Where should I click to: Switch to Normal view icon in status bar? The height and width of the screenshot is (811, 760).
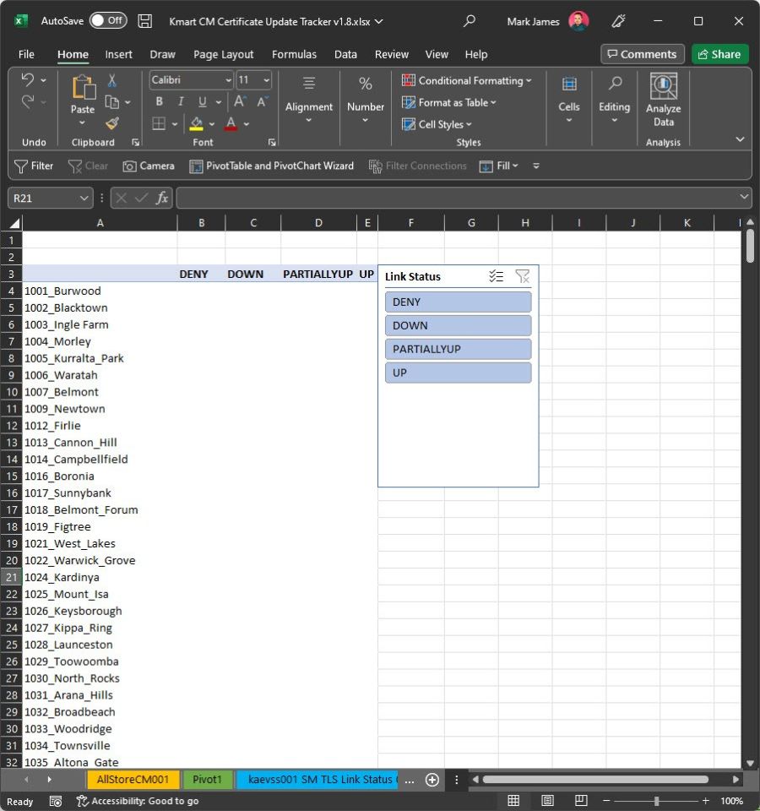513,801
